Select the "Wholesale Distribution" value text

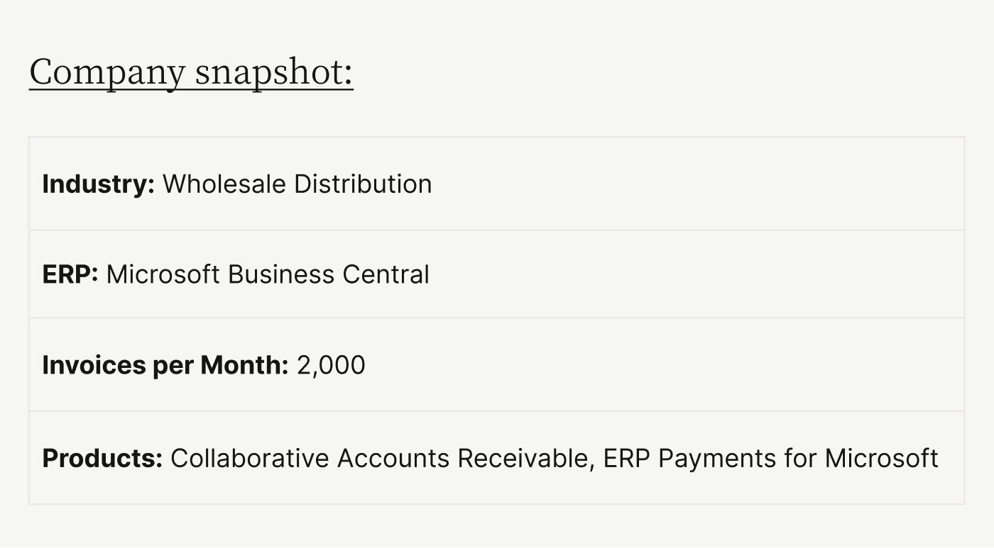click(297, 184)
